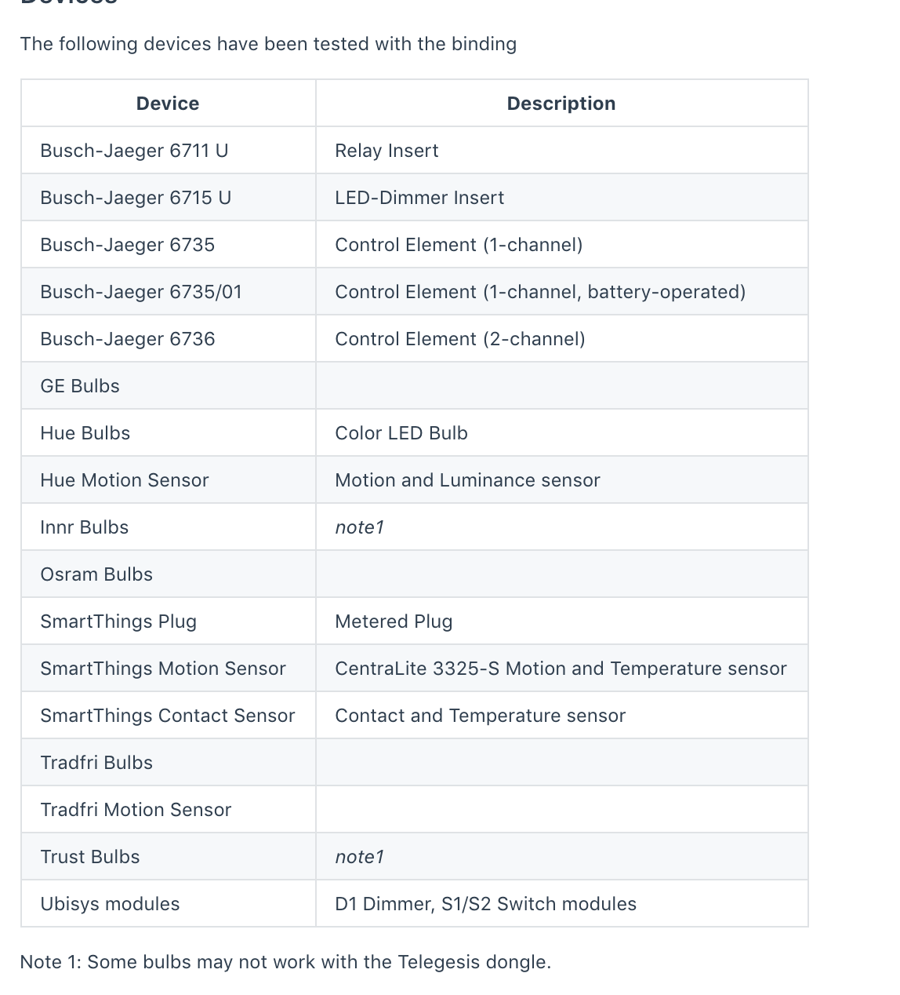Click the LED-Dimmer Insert description

click(419, 198)
